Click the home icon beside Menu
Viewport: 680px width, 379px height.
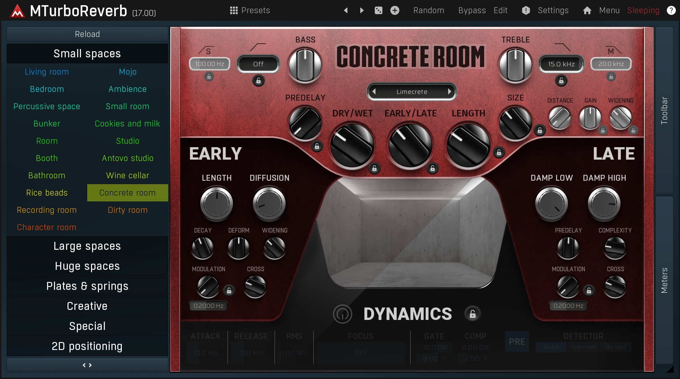(587, 10)
